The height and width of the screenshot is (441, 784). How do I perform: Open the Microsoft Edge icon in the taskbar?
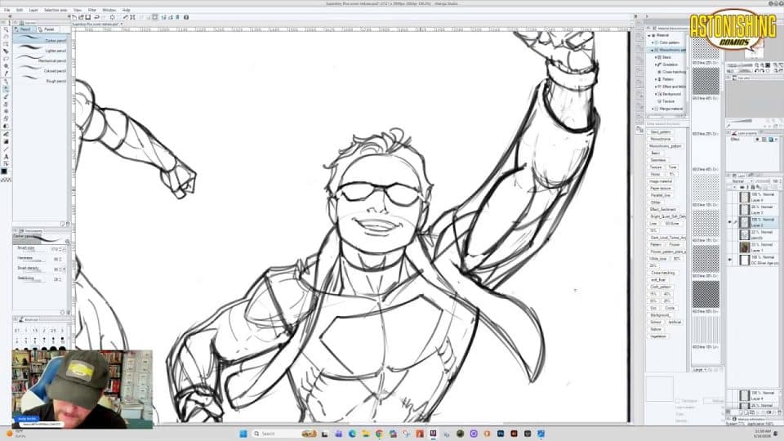tap(352, 434)
